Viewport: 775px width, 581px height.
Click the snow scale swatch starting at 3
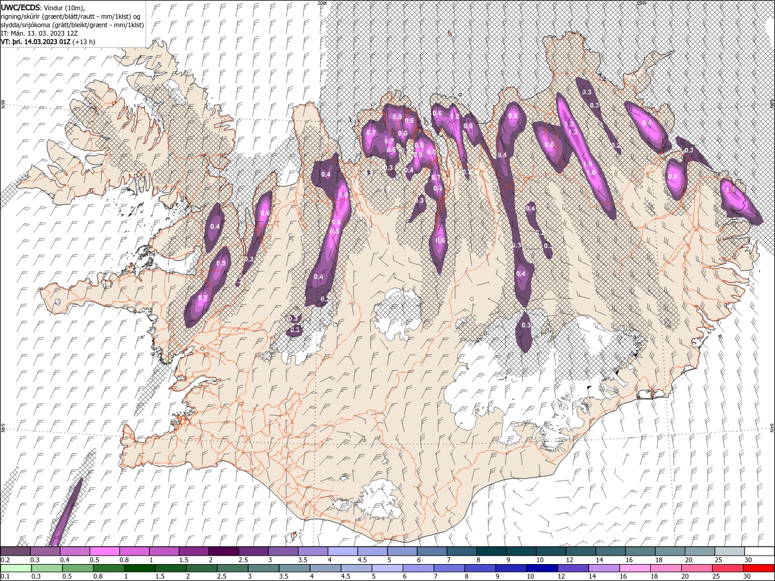(x=283, y=551)
